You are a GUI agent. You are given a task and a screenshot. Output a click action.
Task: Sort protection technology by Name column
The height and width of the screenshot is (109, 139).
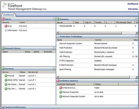pyautogui.click(x=75, y=40)
